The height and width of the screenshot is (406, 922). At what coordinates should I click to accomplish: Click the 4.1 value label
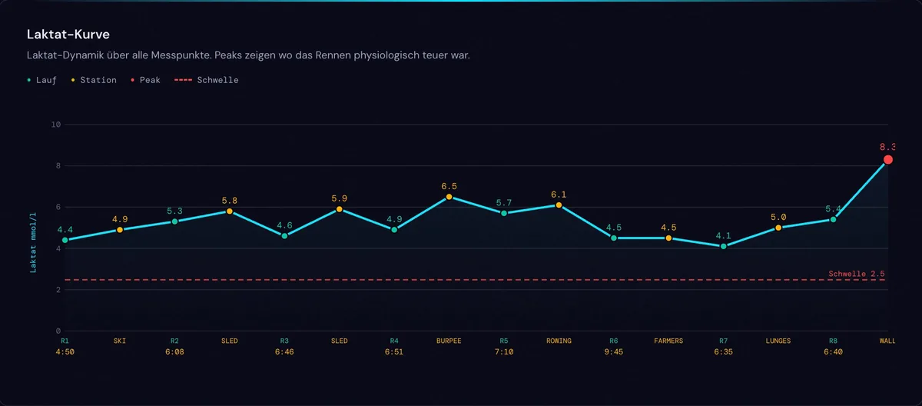point(723,236)
